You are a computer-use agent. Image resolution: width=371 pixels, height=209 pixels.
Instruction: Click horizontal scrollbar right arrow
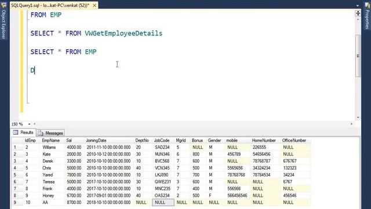click(351, 124)
